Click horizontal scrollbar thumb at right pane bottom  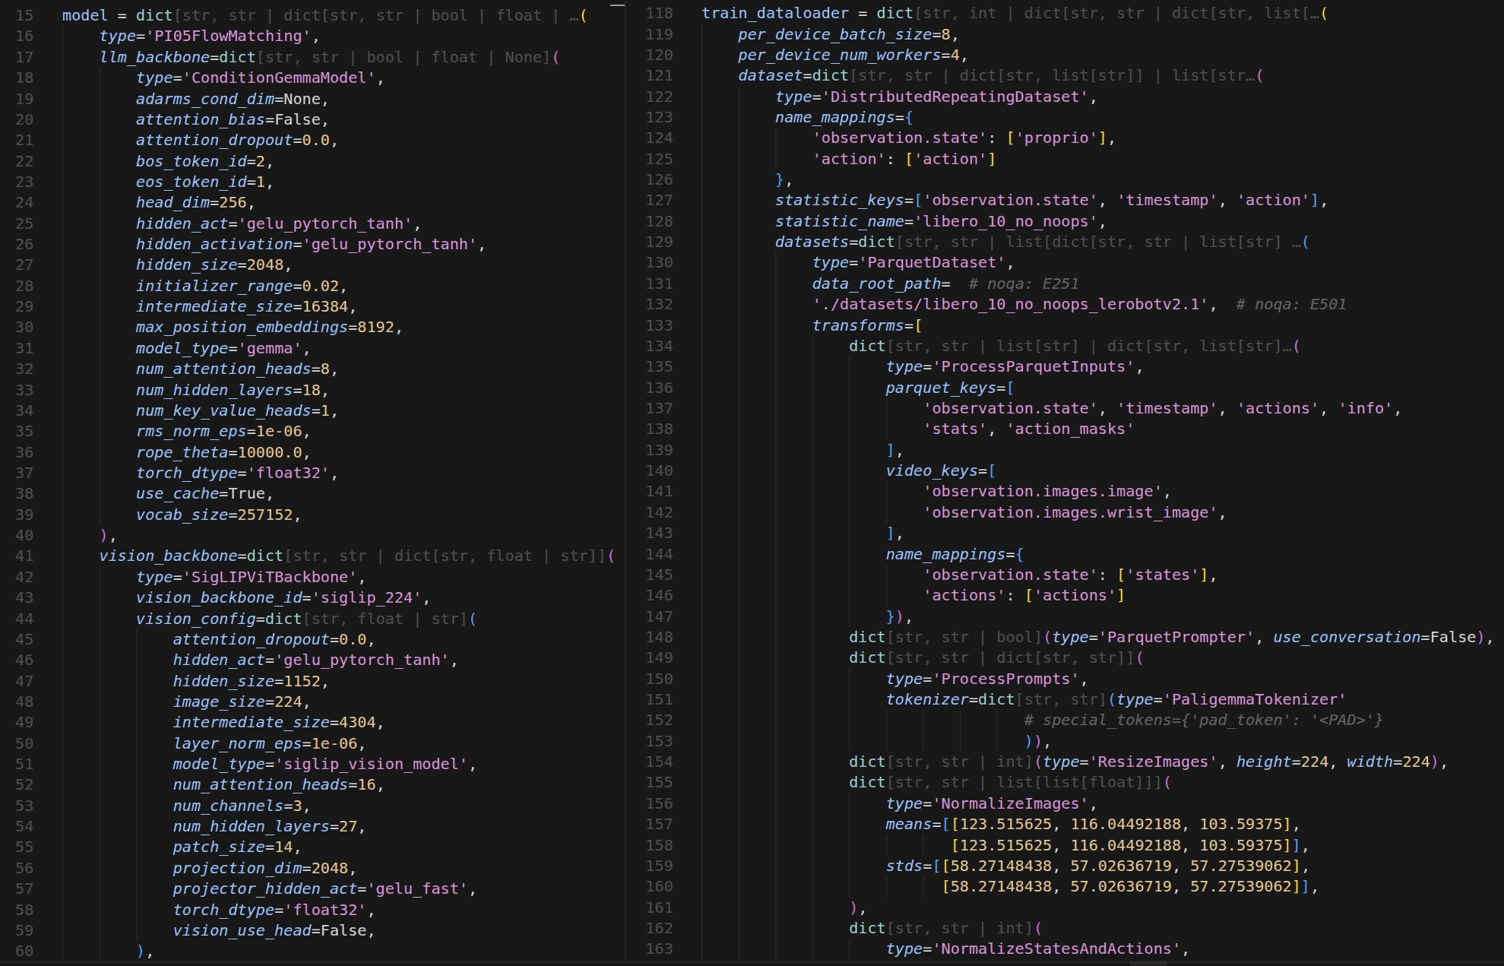click(1148, 962)
